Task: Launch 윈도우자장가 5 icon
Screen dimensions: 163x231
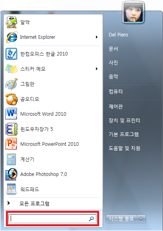Action: click(x=12, y=129)
